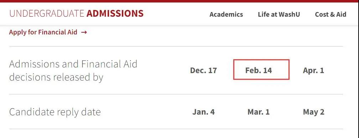The width and height of the screenshot is (359, 138).
Task: Click the divider line below Candidate reply date
Action: (176, 129)
